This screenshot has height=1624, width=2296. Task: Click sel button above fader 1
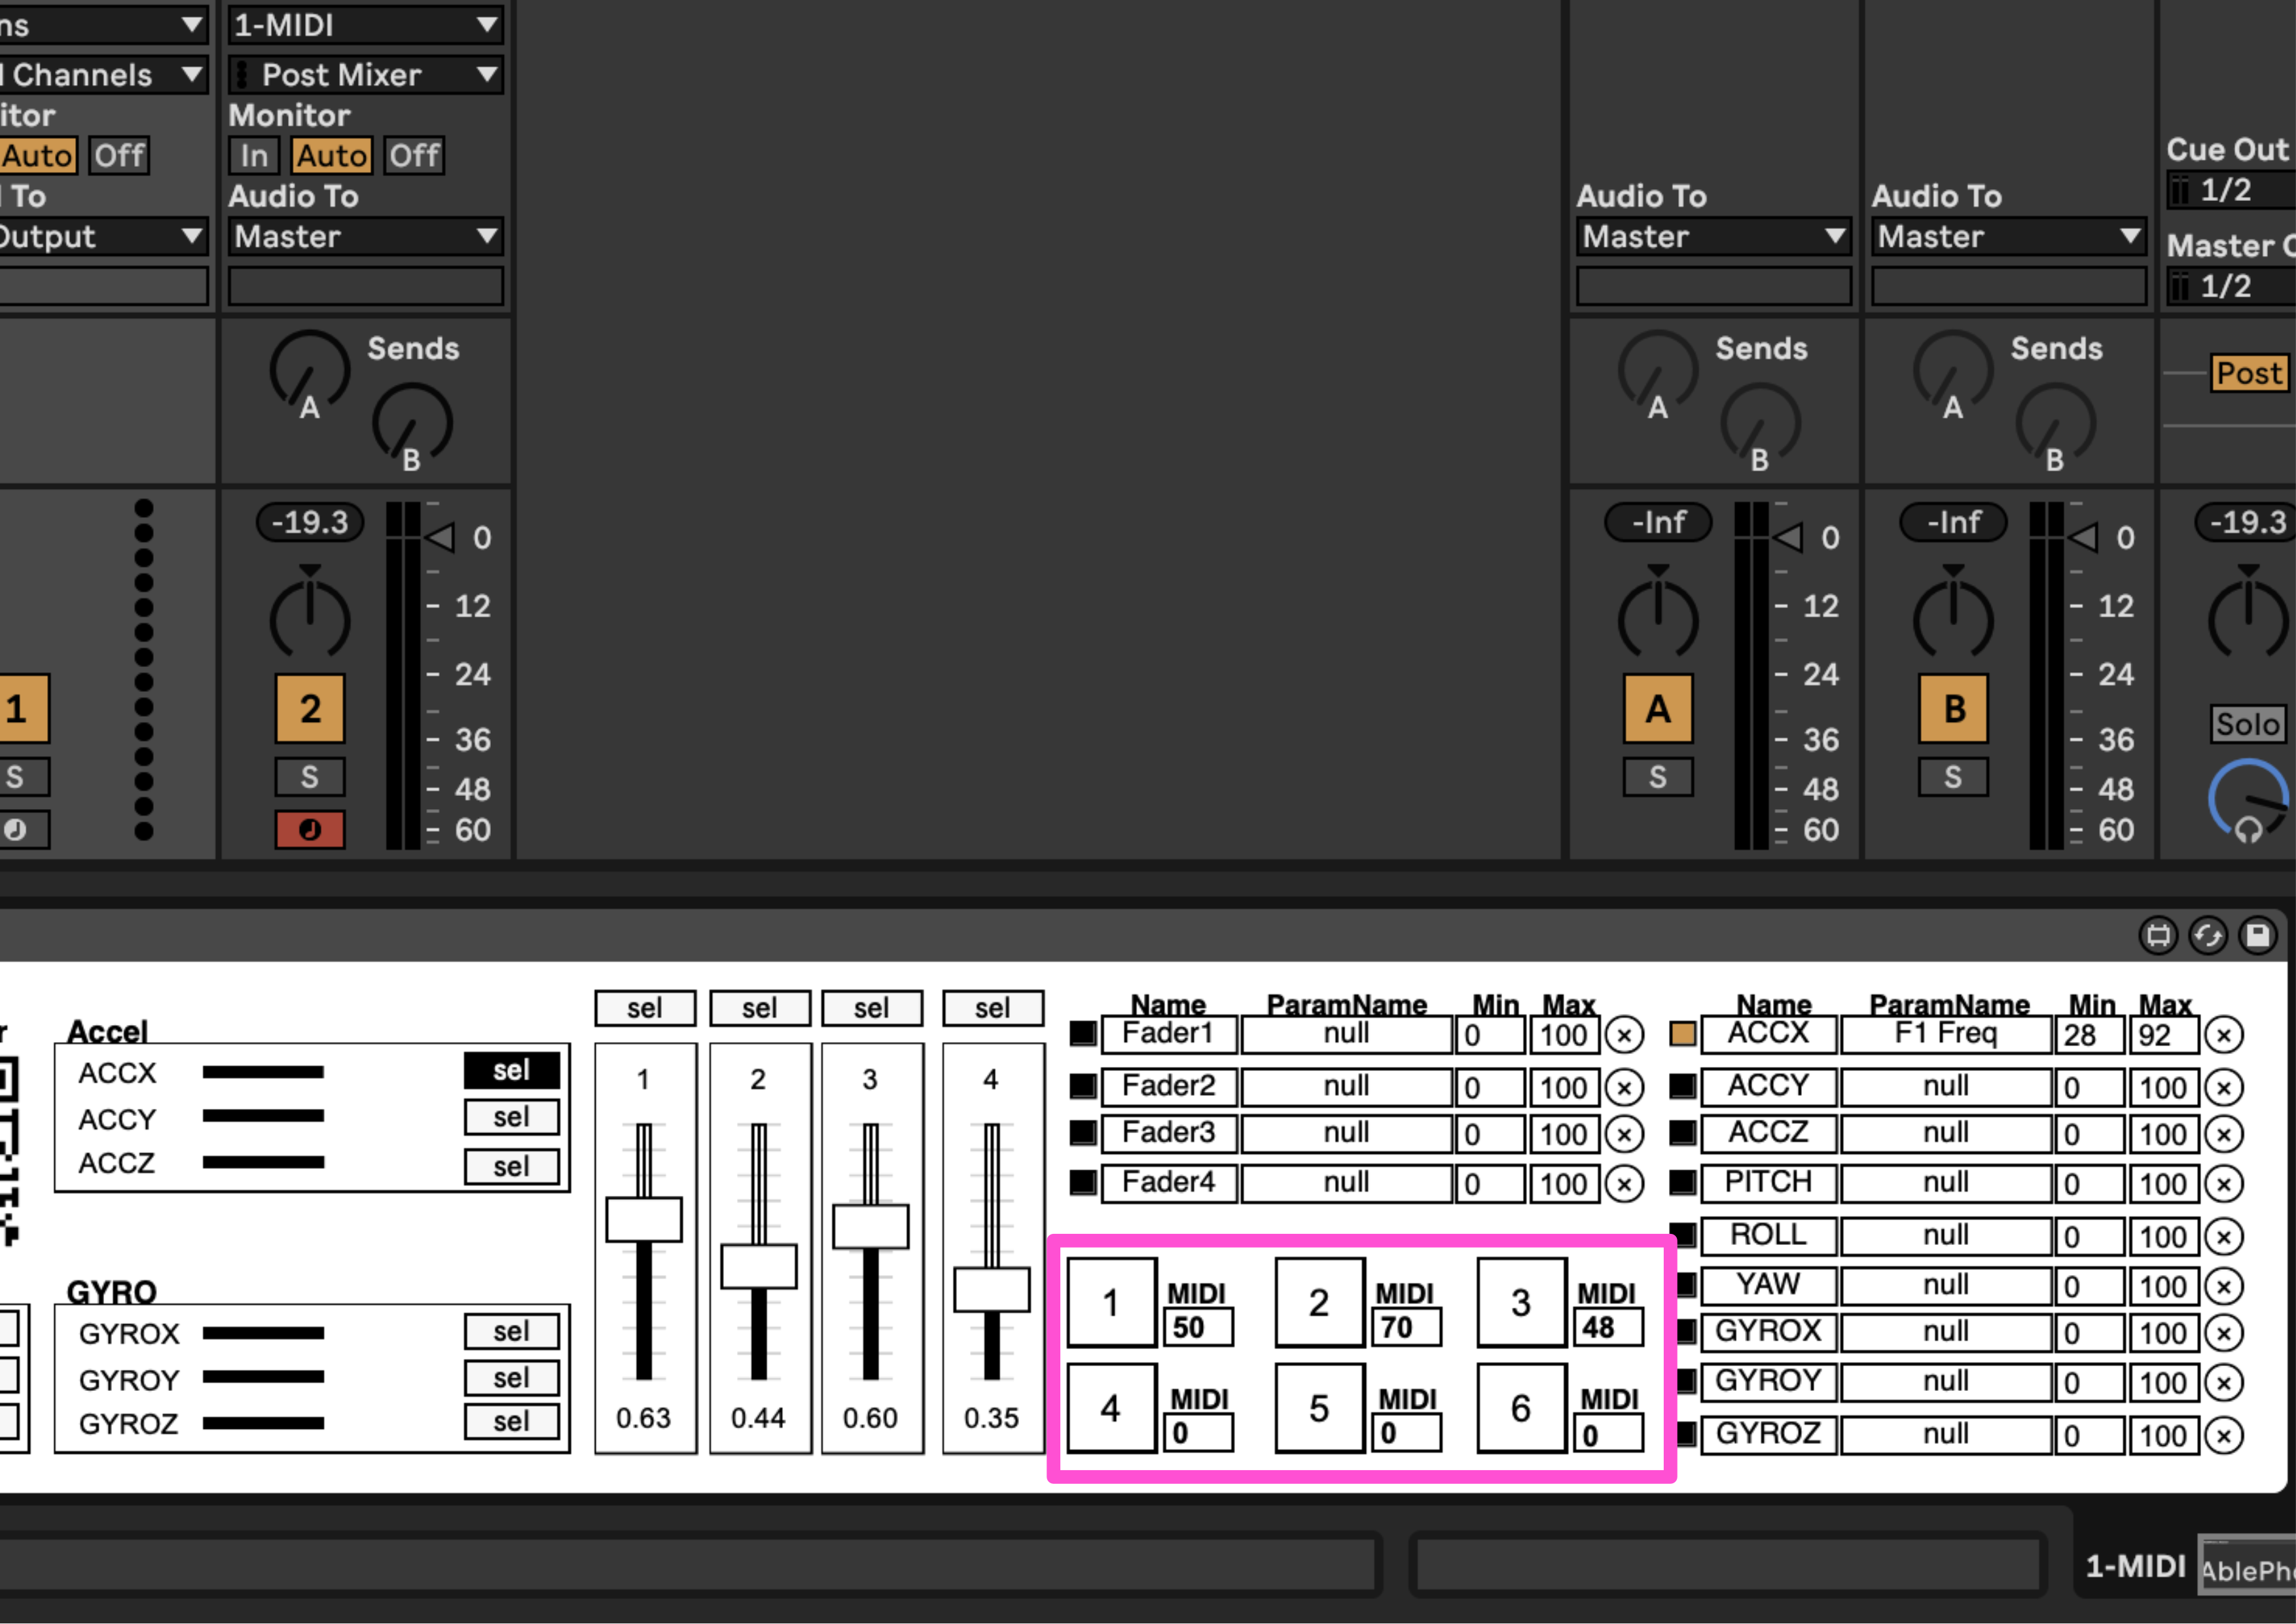645,1008
